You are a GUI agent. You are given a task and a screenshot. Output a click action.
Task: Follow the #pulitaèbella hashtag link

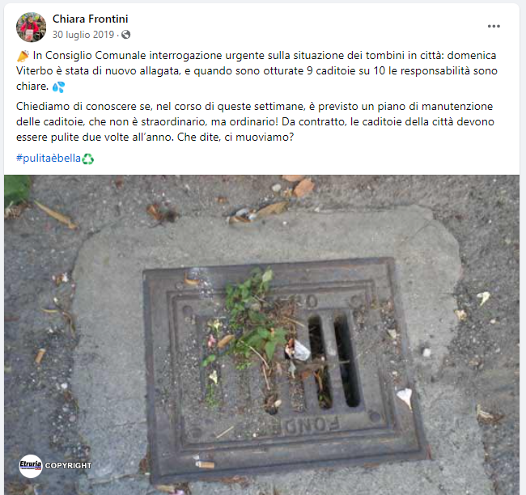(x=49, y=158)
